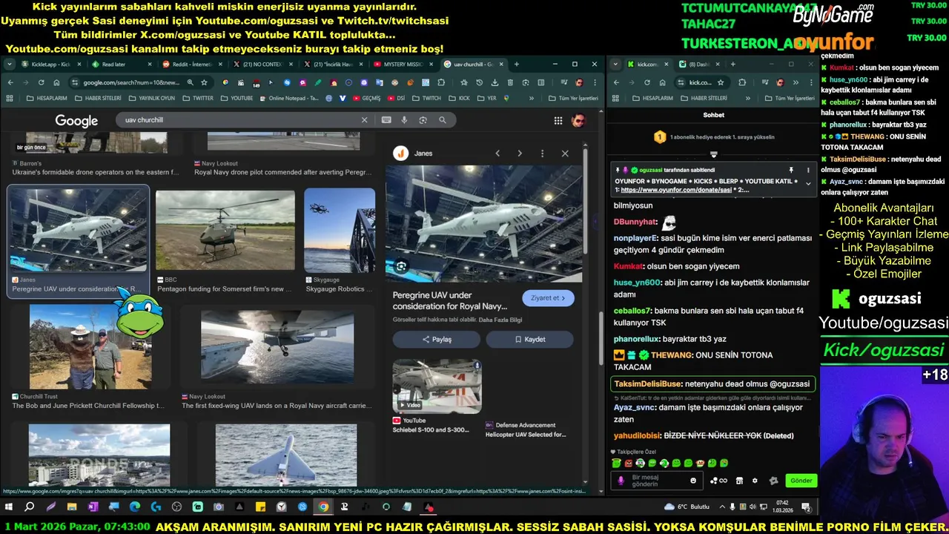Open Tüm Yer İşaretleri folder in left window
Viewport: 949px width, 534px height.
point(573,98)
